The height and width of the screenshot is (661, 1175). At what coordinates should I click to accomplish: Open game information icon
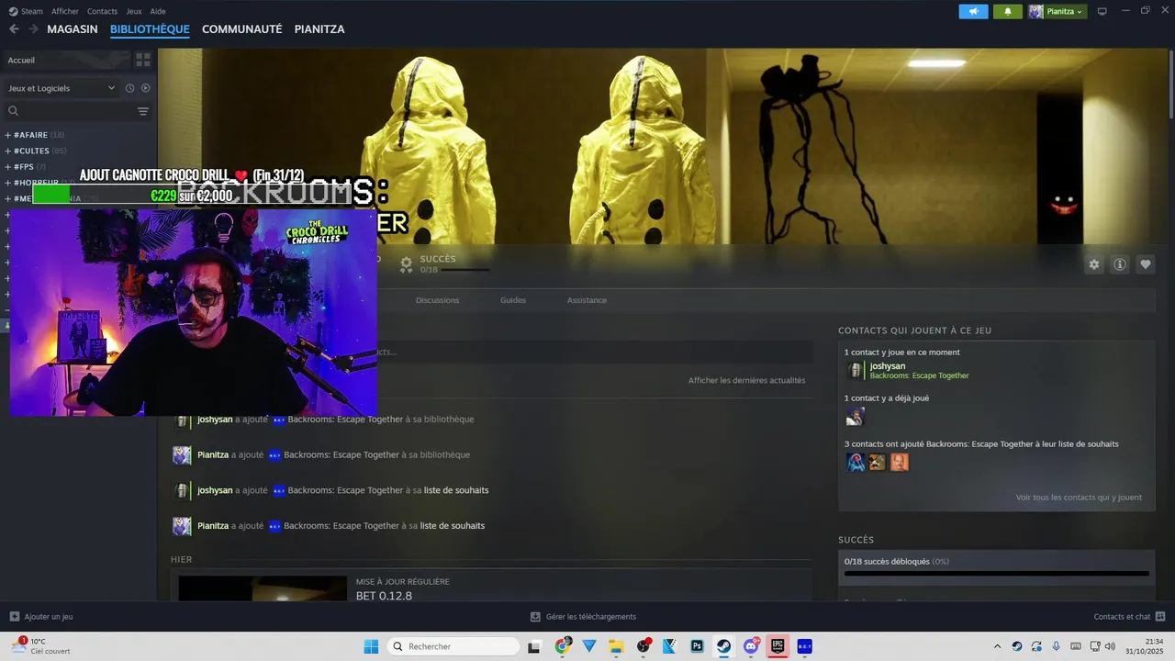[1120, 264]
